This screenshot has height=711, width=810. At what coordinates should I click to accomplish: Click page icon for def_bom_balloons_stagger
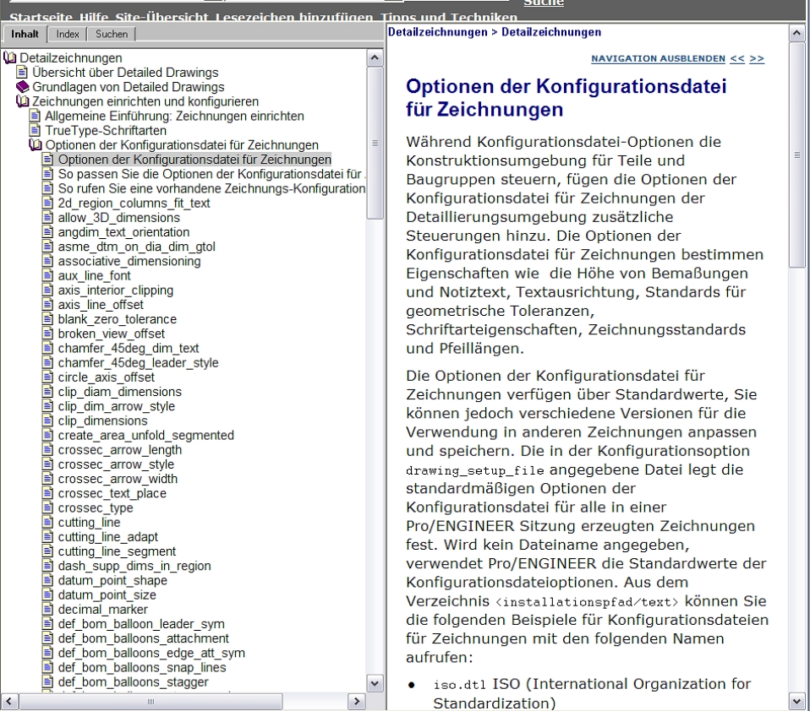point(47,681)
